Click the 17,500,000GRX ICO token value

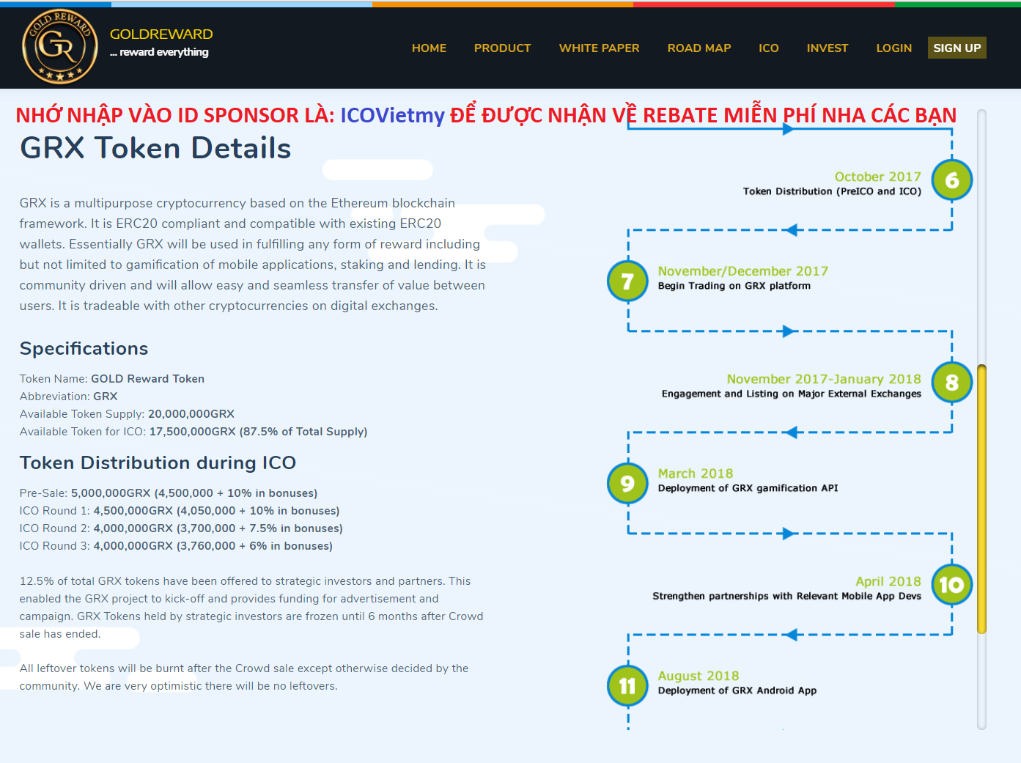258,432
